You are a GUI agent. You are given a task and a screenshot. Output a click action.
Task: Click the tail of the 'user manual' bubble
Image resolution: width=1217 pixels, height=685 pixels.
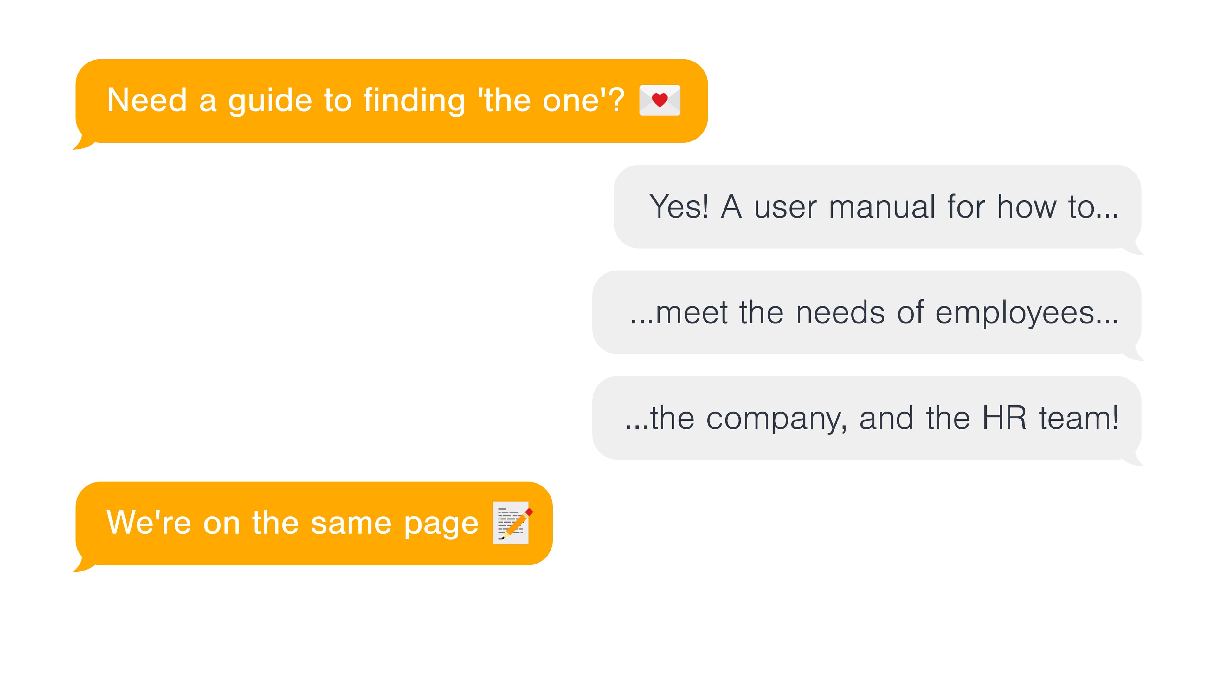pyautogui.click(x=1133, y=248)
